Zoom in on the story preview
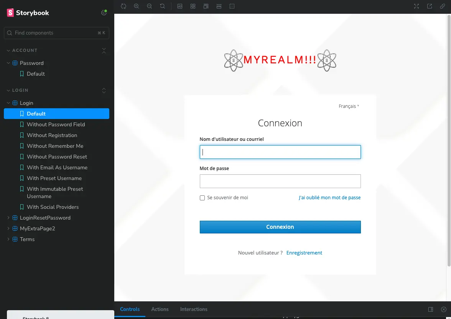 (137, 6)
